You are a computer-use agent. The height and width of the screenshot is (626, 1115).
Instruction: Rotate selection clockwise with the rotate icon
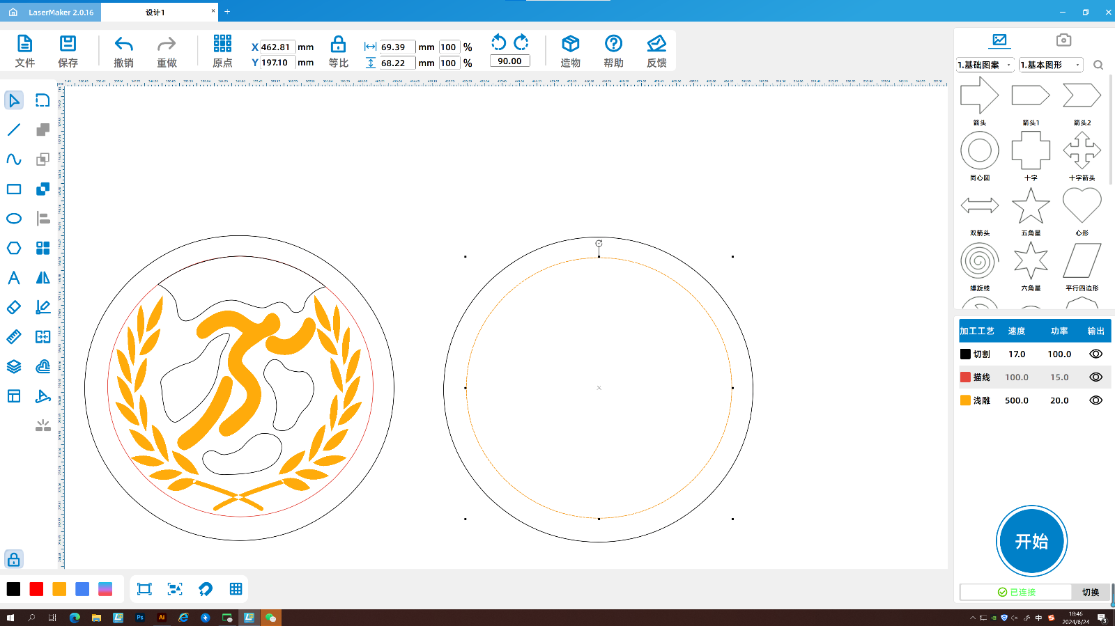coord(521,42)
